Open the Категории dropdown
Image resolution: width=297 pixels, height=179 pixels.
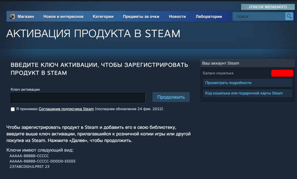click(103, 16)
